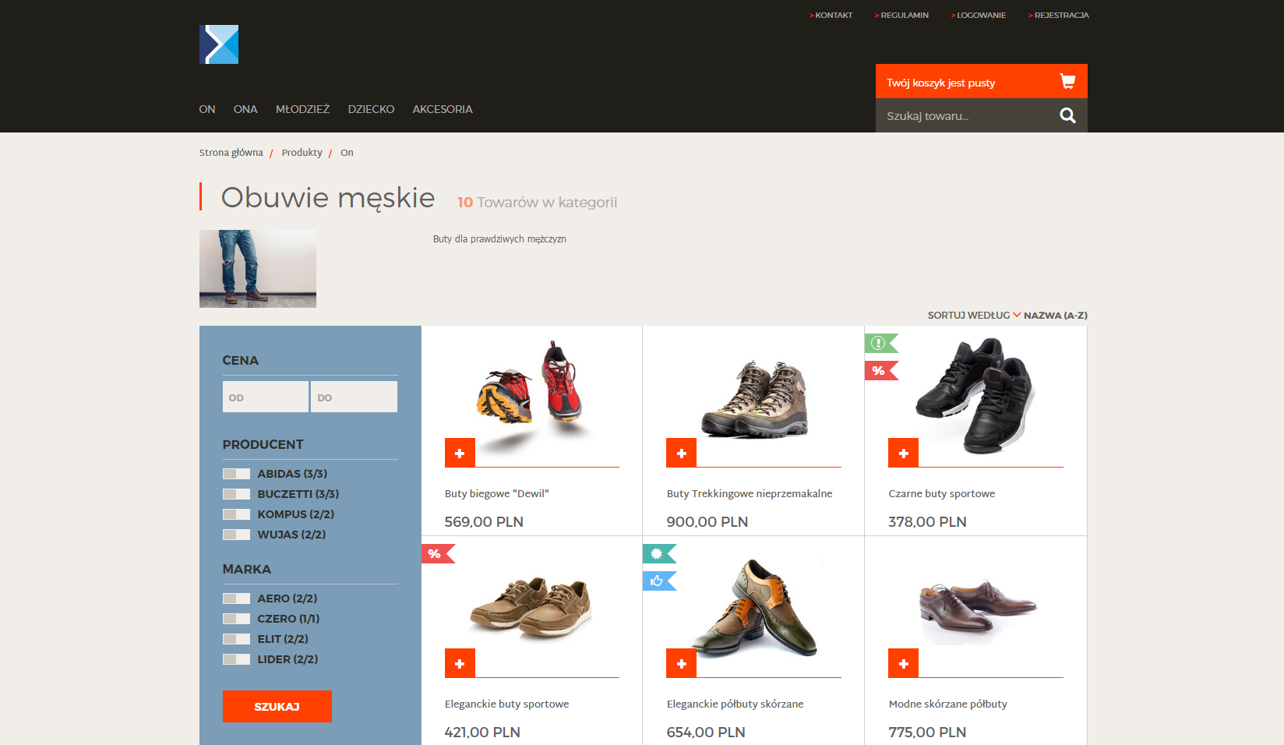The width and height of the screenshot is (1284, 745).
Task: Go to Produkty breadcrumb
Action: click(302, 153)
